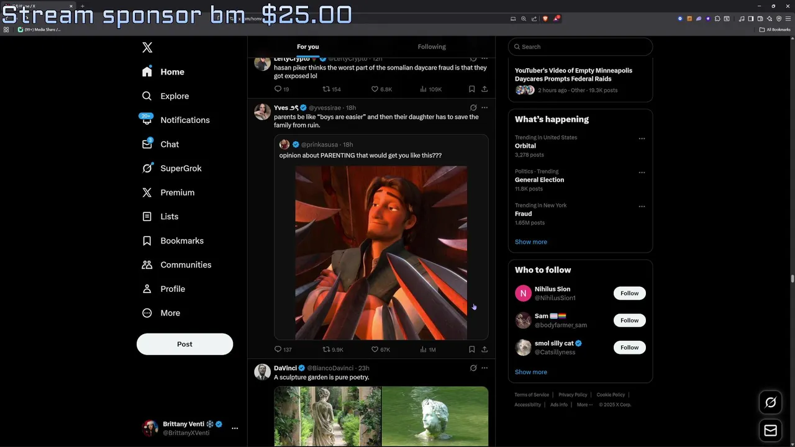The height and width of the screenshot is (447, 795).
Task: Open Terms of Service link
Action: [532, 395]
